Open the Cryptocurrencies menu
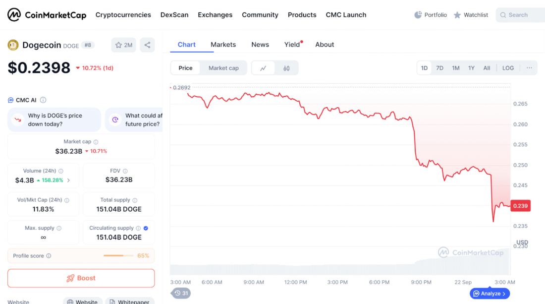Viewport: 545px width, 304px height. pos(123,15)
